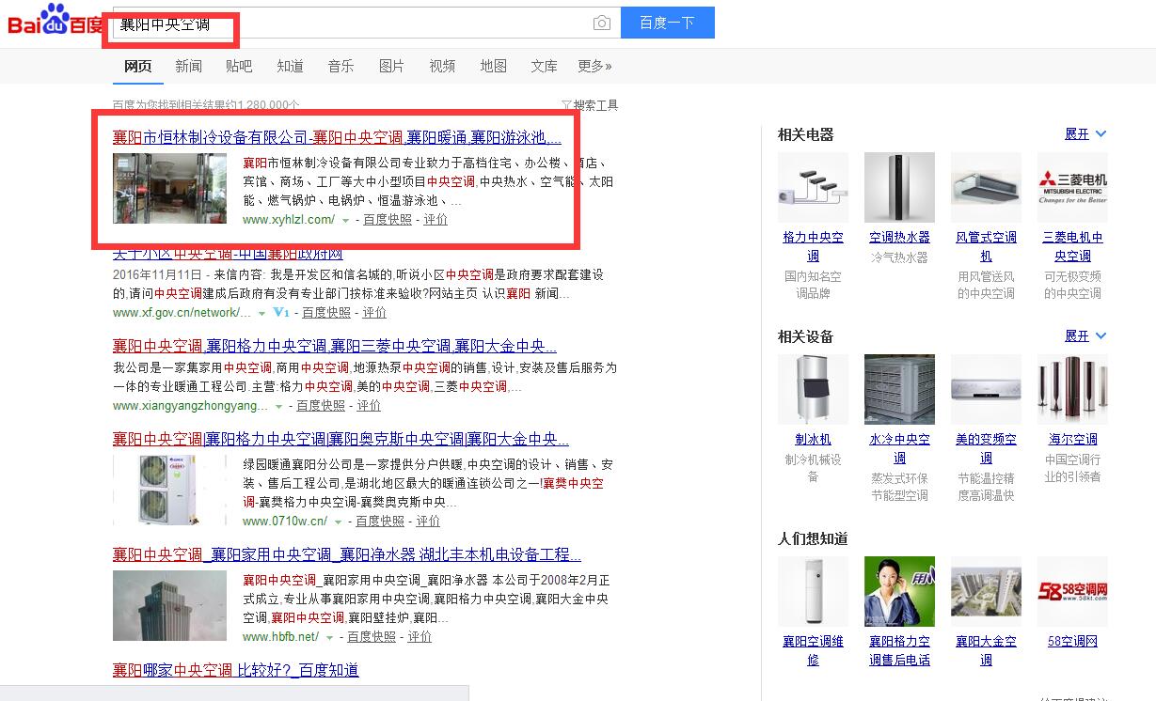Switch to the 图片 tab
Screen dimensions: 1156x701
click(x=391, y=66)
